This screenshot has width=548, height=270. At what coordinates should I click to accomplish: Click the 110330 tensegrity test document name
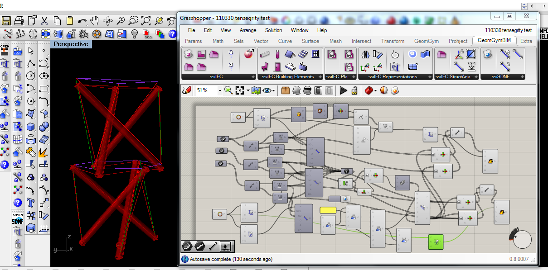click(x=508, y=30)
